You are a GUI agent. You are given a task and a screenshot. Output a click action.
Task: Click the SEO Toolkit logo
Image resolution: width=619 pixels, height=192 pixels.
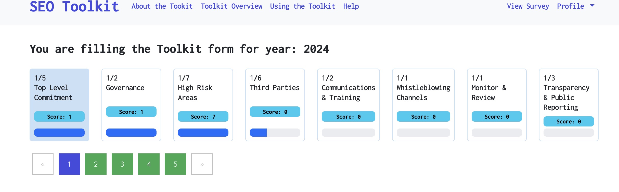[74, 7]
